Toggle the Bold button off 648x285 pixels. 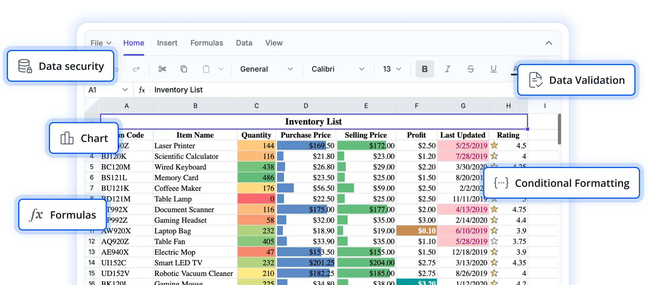coord(425,69)
